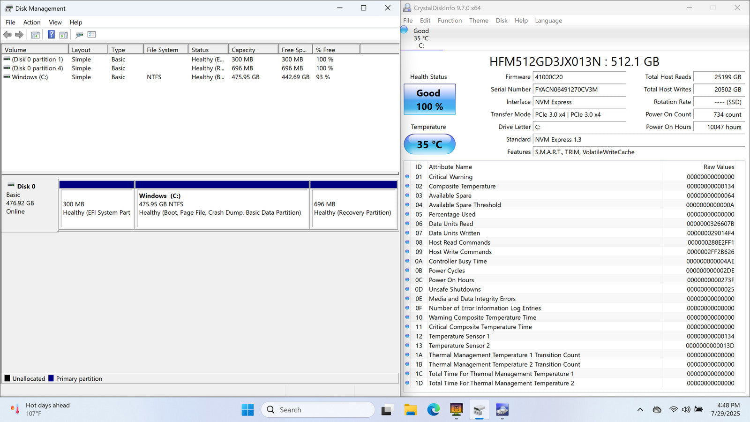The height and width of the screenshot is (422, 750).
Task: Open the Language menu in CrystalDiskInfo
Action: 548,21
